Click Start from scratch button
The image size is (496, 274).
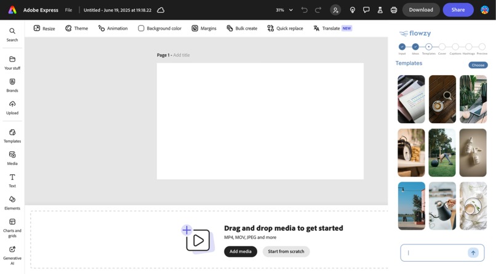click(286, 251)
